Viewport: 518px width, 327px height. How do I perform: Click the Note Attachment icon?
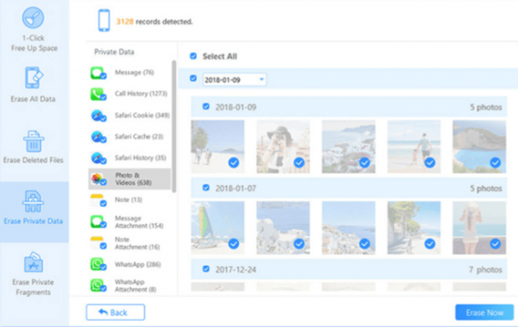pos(98,242)
